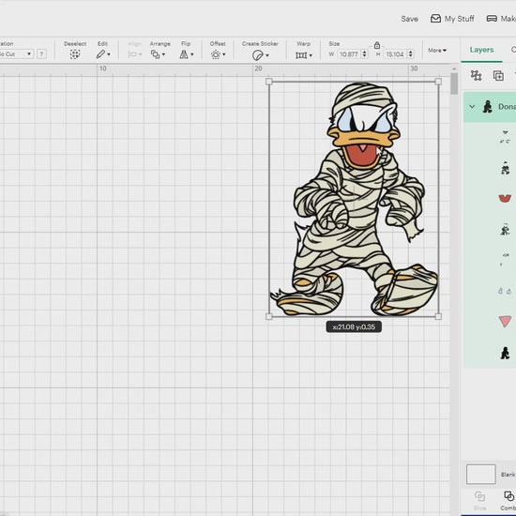Open the Operation dropdown
Screen dimensions: 516x516
click(17, 54)
